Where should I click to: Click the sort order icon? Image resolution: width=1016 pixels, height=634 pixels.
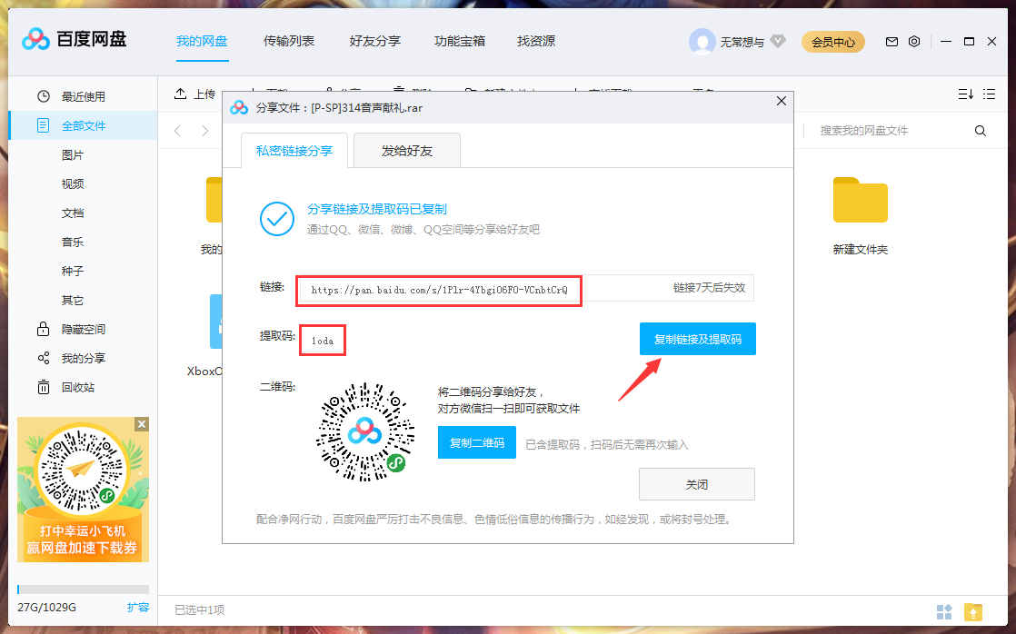(x=964, y=94)
